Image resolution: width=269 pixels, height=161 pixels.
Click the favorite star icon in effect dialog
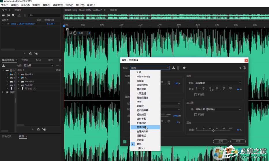pyautogui.click(x=184, y=68)
